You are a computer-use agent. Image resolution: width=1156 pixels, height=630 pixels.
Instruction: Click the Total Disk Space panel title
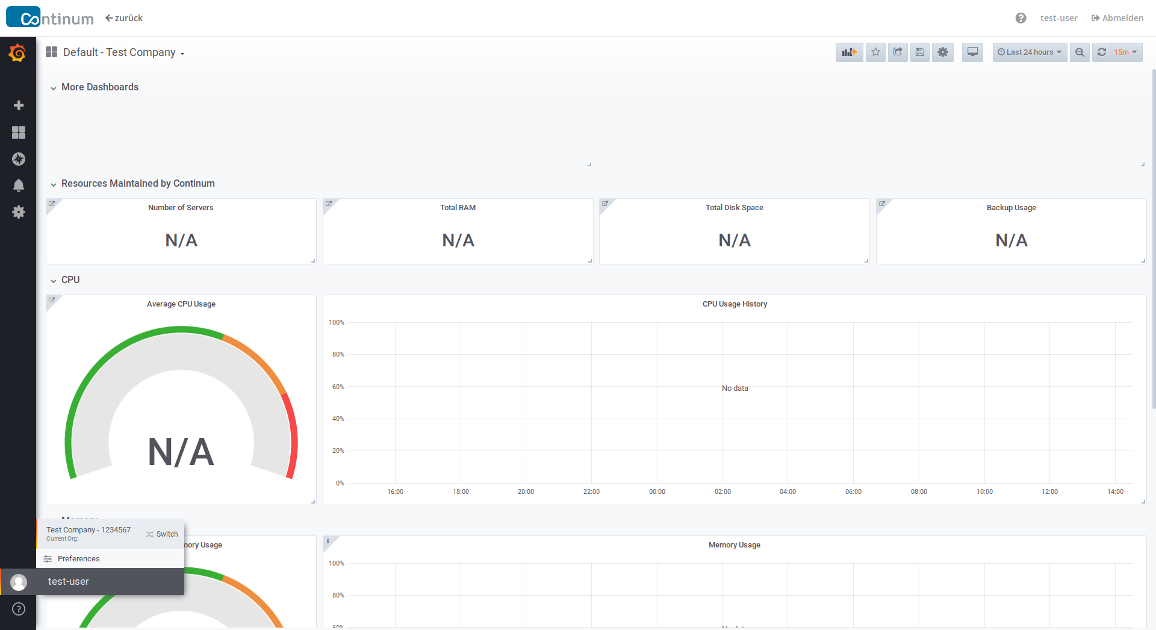tap(735, 208)
